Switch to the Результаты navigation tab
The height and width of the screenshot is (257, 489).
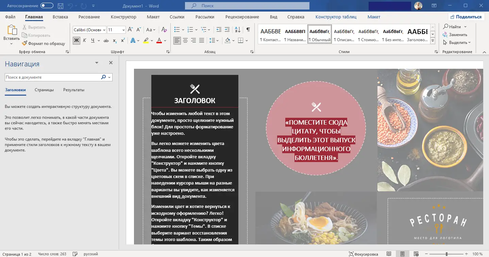[x=74, y=90]
